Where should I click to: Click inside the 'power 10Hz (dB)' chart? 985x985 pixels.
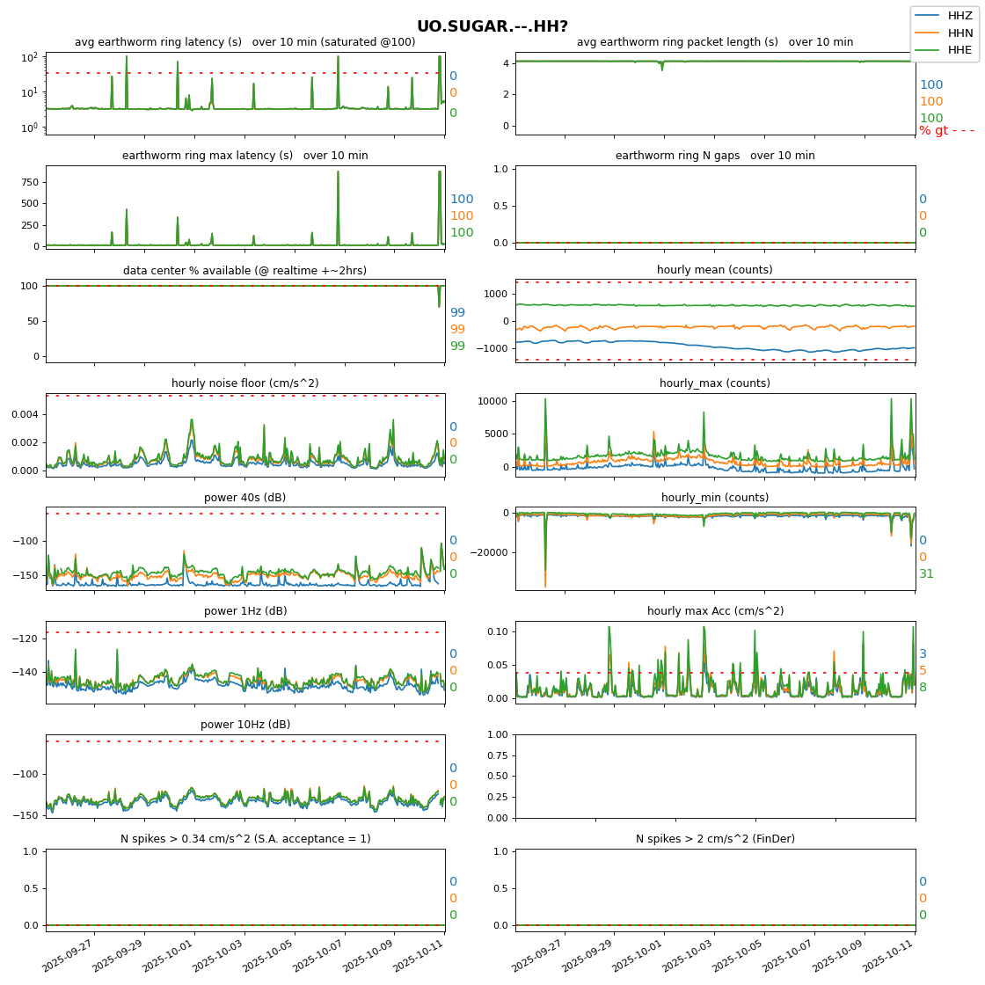(244, 776)
